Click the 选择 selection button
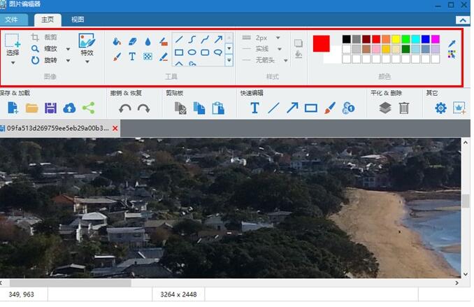This screenshot has height=307, width=474. [x=13, y=48]
